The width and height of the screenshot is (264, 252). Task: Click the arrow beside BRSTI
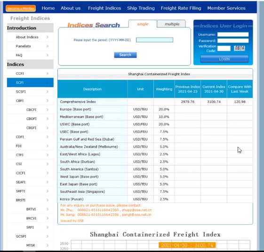click(48, 200)
